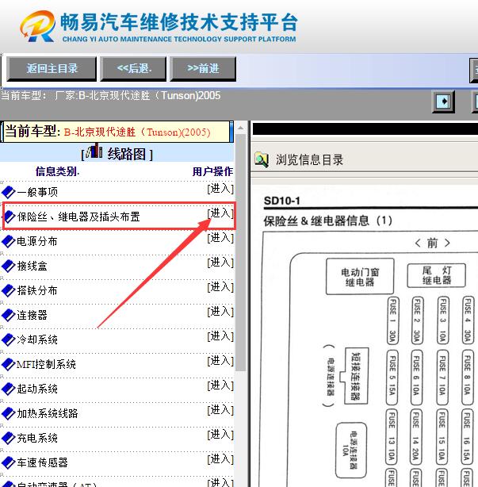Select the 车速传感器 category text
478x487 pixels.
42,462
